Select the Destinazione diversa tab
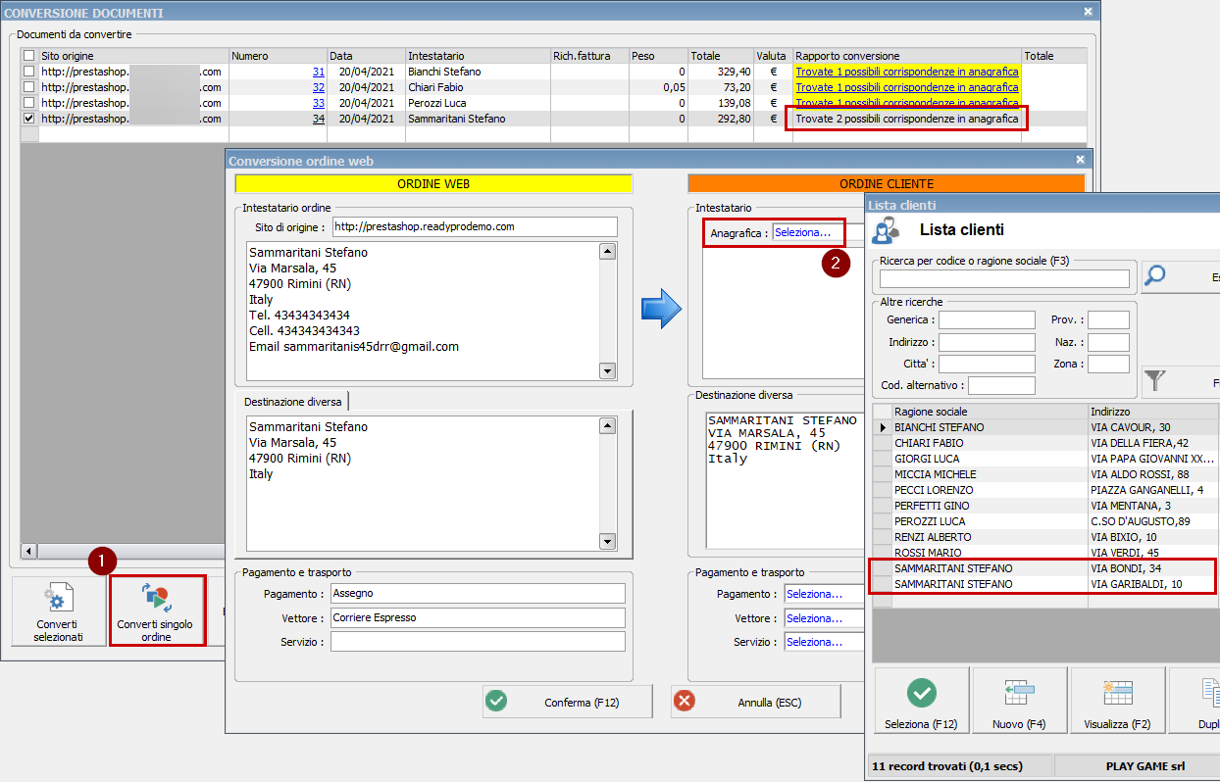The height and width of the screenshot is (782, 1220). [x=292, y=402]
